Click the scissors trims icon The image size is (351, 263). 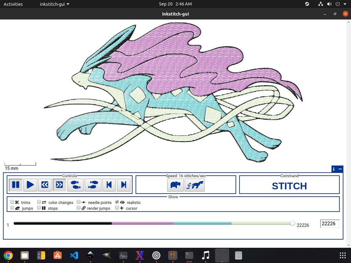pos(17,202)
